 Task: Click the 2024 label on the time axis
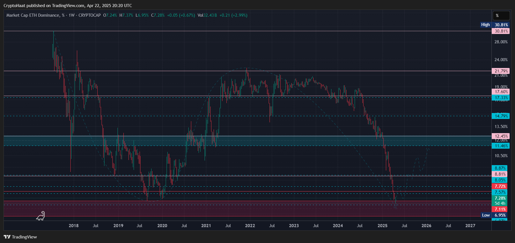338,225
